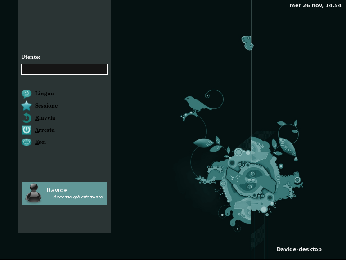Choose Riavvia to restart the computer
This screenshot has width=346, height=260.
tap(45, 118)
